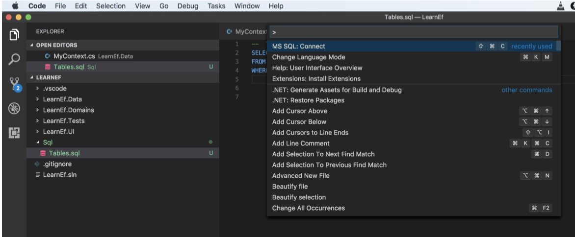Open the .gitignore file

pyautogui.click(x=123, y=164)
